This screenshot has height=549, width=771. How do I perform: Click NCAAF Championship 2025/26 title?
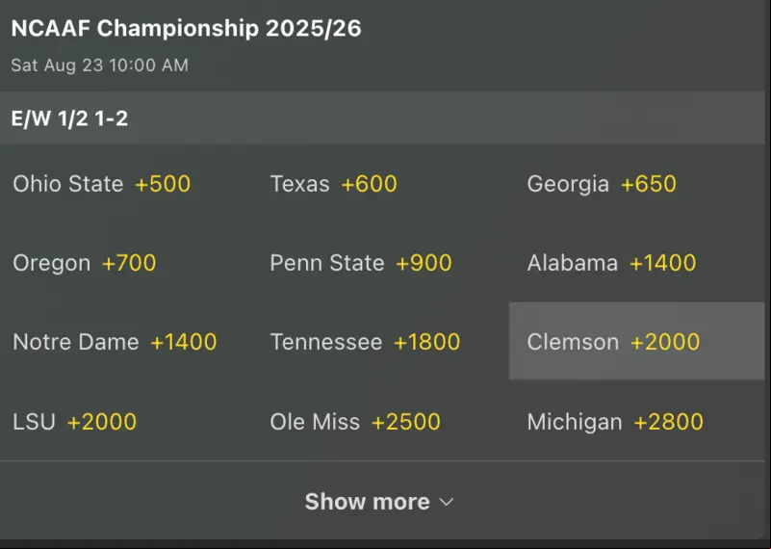click(x=187, y=29)
